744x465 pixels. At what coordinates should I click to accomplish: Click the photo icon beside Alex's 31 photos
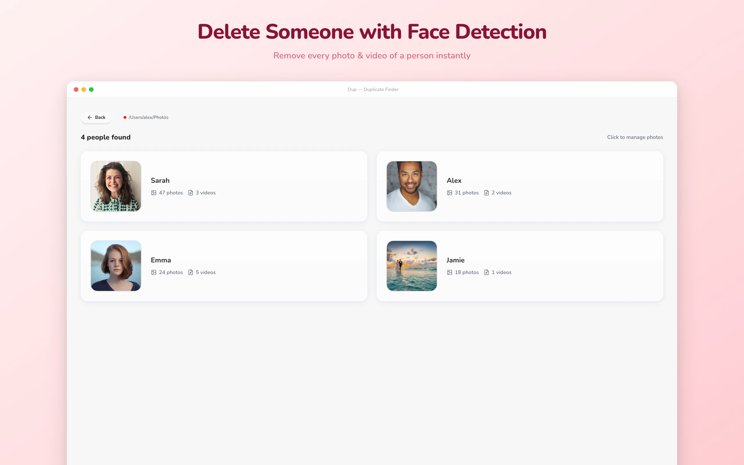pos(450,193)
